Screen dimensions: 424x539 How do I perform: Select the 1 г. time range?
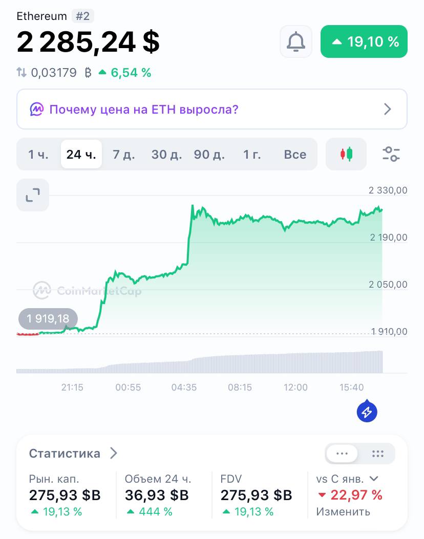(x=252, y=155)
